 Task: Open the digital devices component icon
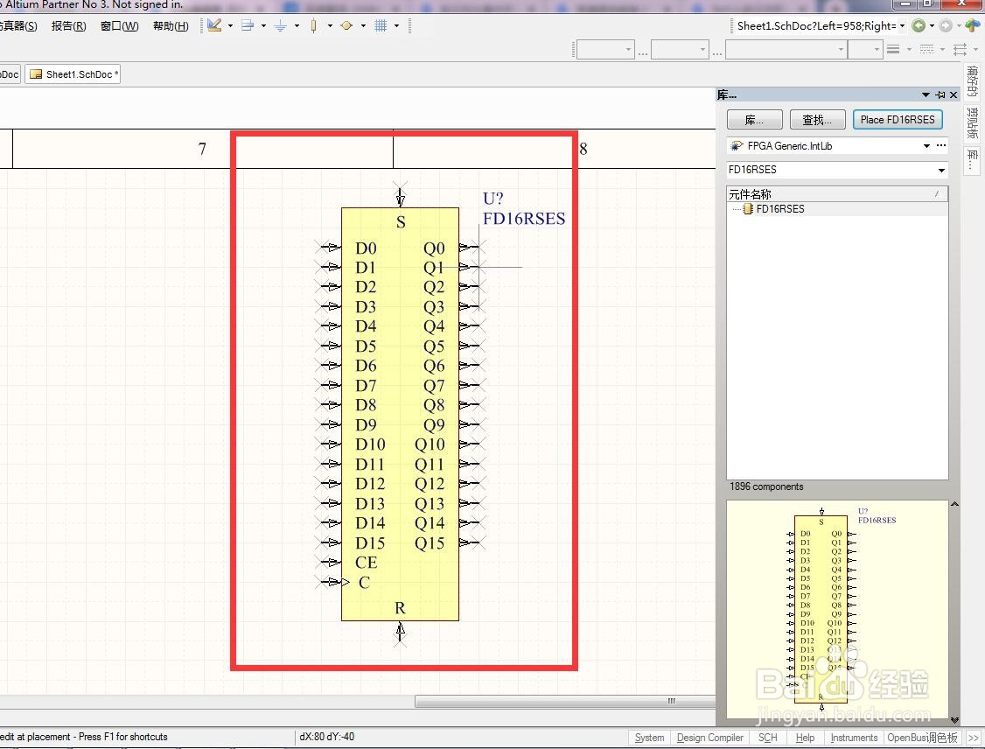click(313, 25)
